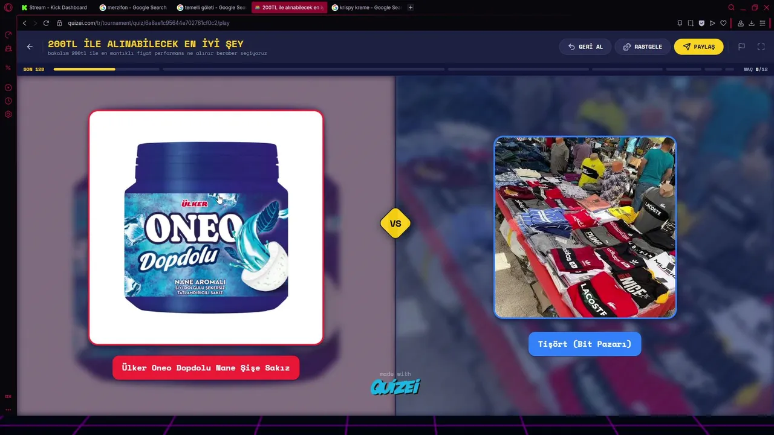Viewport: 774px width, 435px height.
Task: Report the quiz with the flag icon
Action: [741, 47]
